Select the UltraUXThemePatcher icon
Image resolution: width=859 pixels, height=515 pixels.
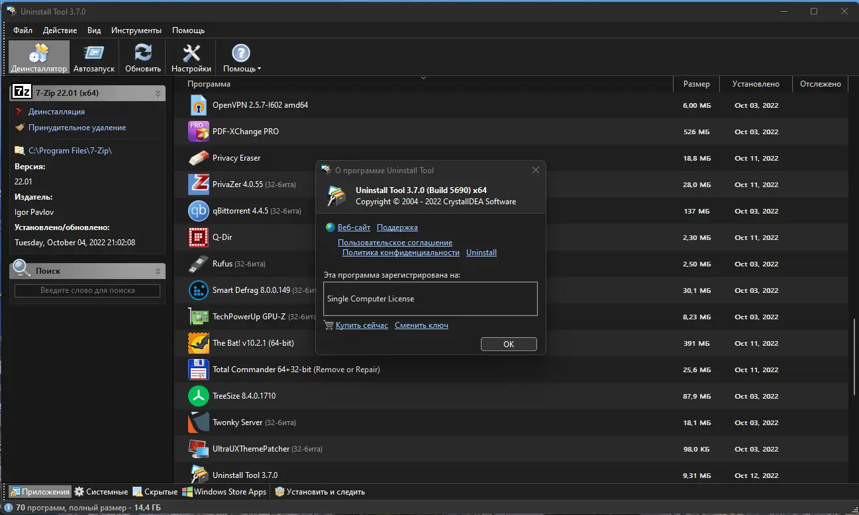pyautogui.click(x=199, y=449)
